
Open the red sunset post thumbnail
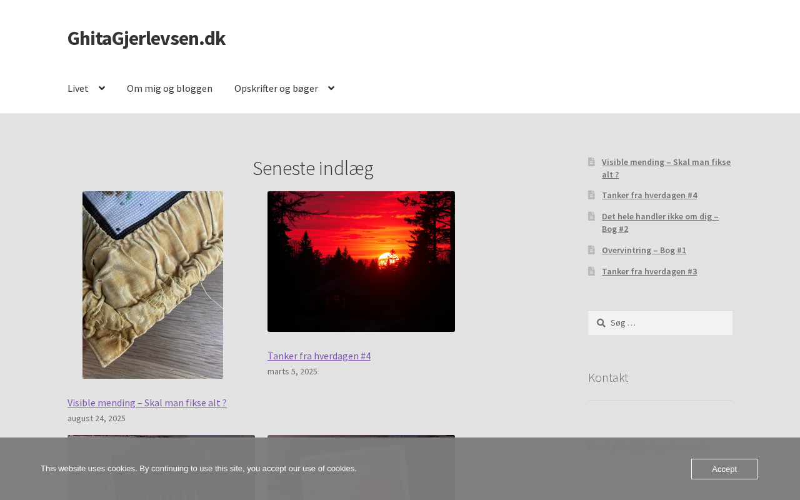click(x=361, y=261)
